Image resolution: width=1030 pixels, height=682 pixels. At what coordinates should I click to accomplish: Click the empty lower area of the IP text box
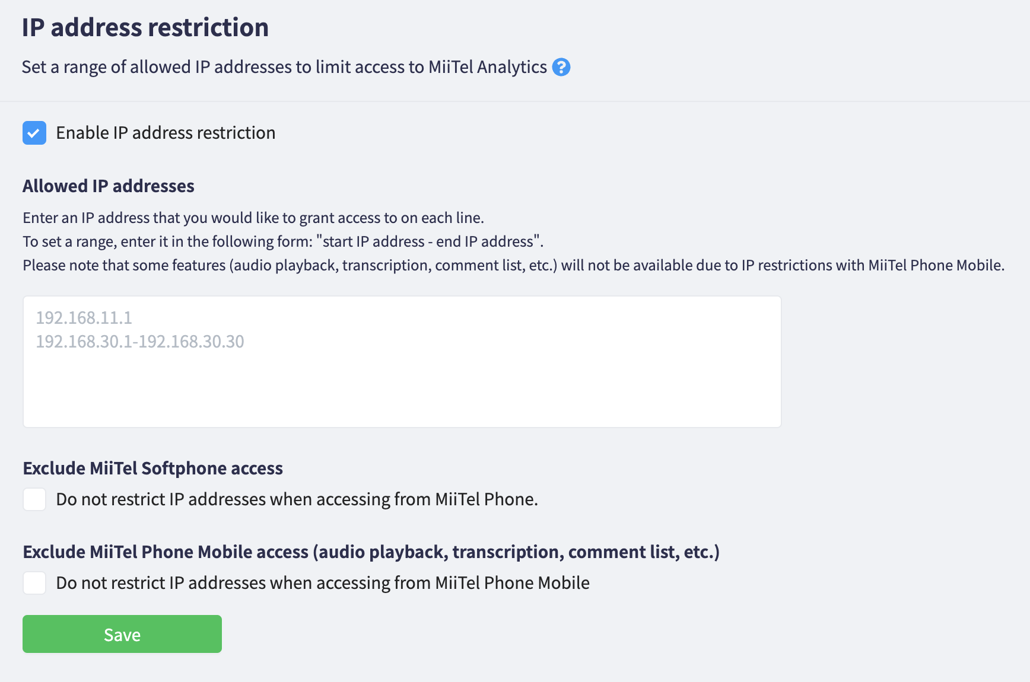click(x=402, y=391)
